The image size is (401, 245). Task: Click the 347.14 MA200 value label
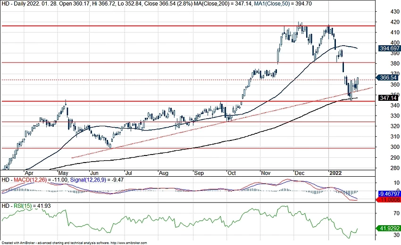388,98
